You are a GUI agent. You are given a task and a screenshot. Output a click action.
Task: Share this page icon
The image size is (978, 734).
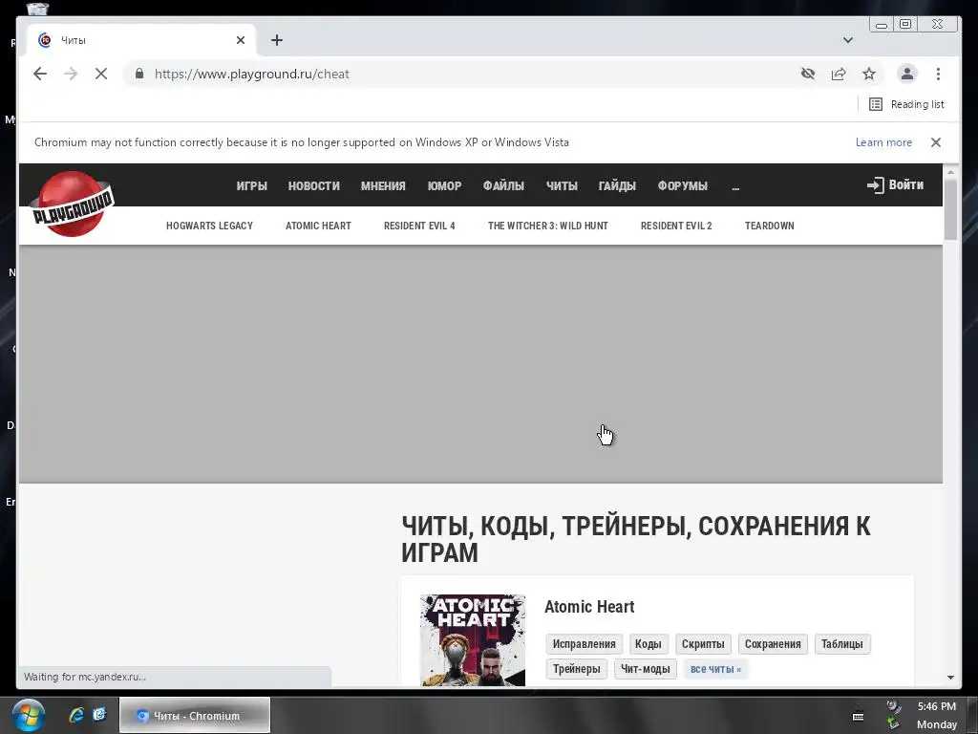[x=839, y=74]
